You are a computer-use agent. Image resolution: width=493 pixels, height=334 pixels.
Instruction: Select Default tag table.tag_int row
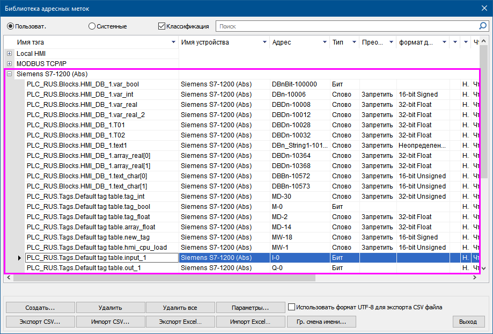pyautogui.click(x=252, y=197)
